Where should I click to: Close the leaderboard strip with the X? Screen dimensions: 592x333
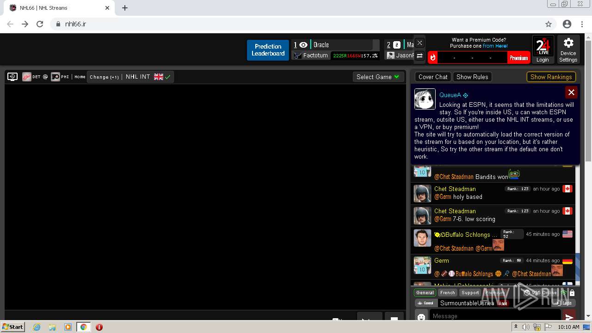coord(419,43)
